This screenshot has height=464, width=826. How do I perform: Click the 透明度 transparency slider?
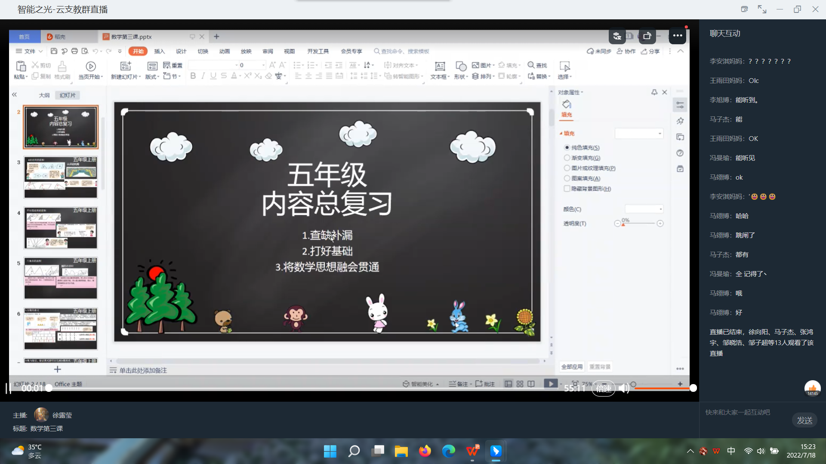(639, 223)
